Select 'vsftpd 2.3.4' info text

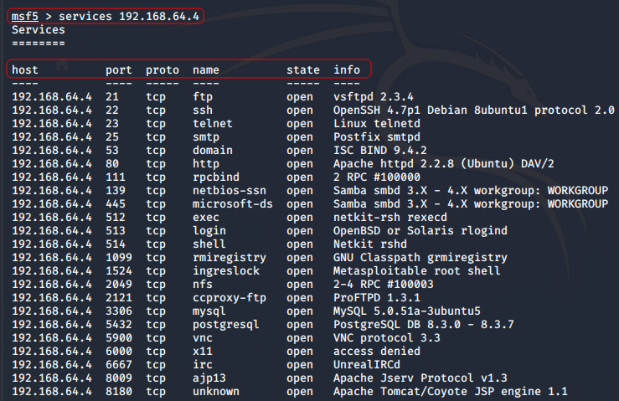point(374,97)
